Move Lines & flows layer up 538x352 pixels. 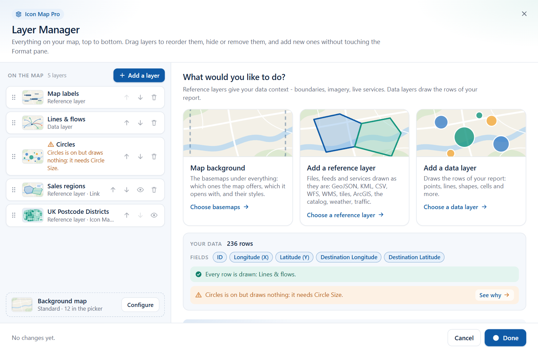[x=127, y=123]
